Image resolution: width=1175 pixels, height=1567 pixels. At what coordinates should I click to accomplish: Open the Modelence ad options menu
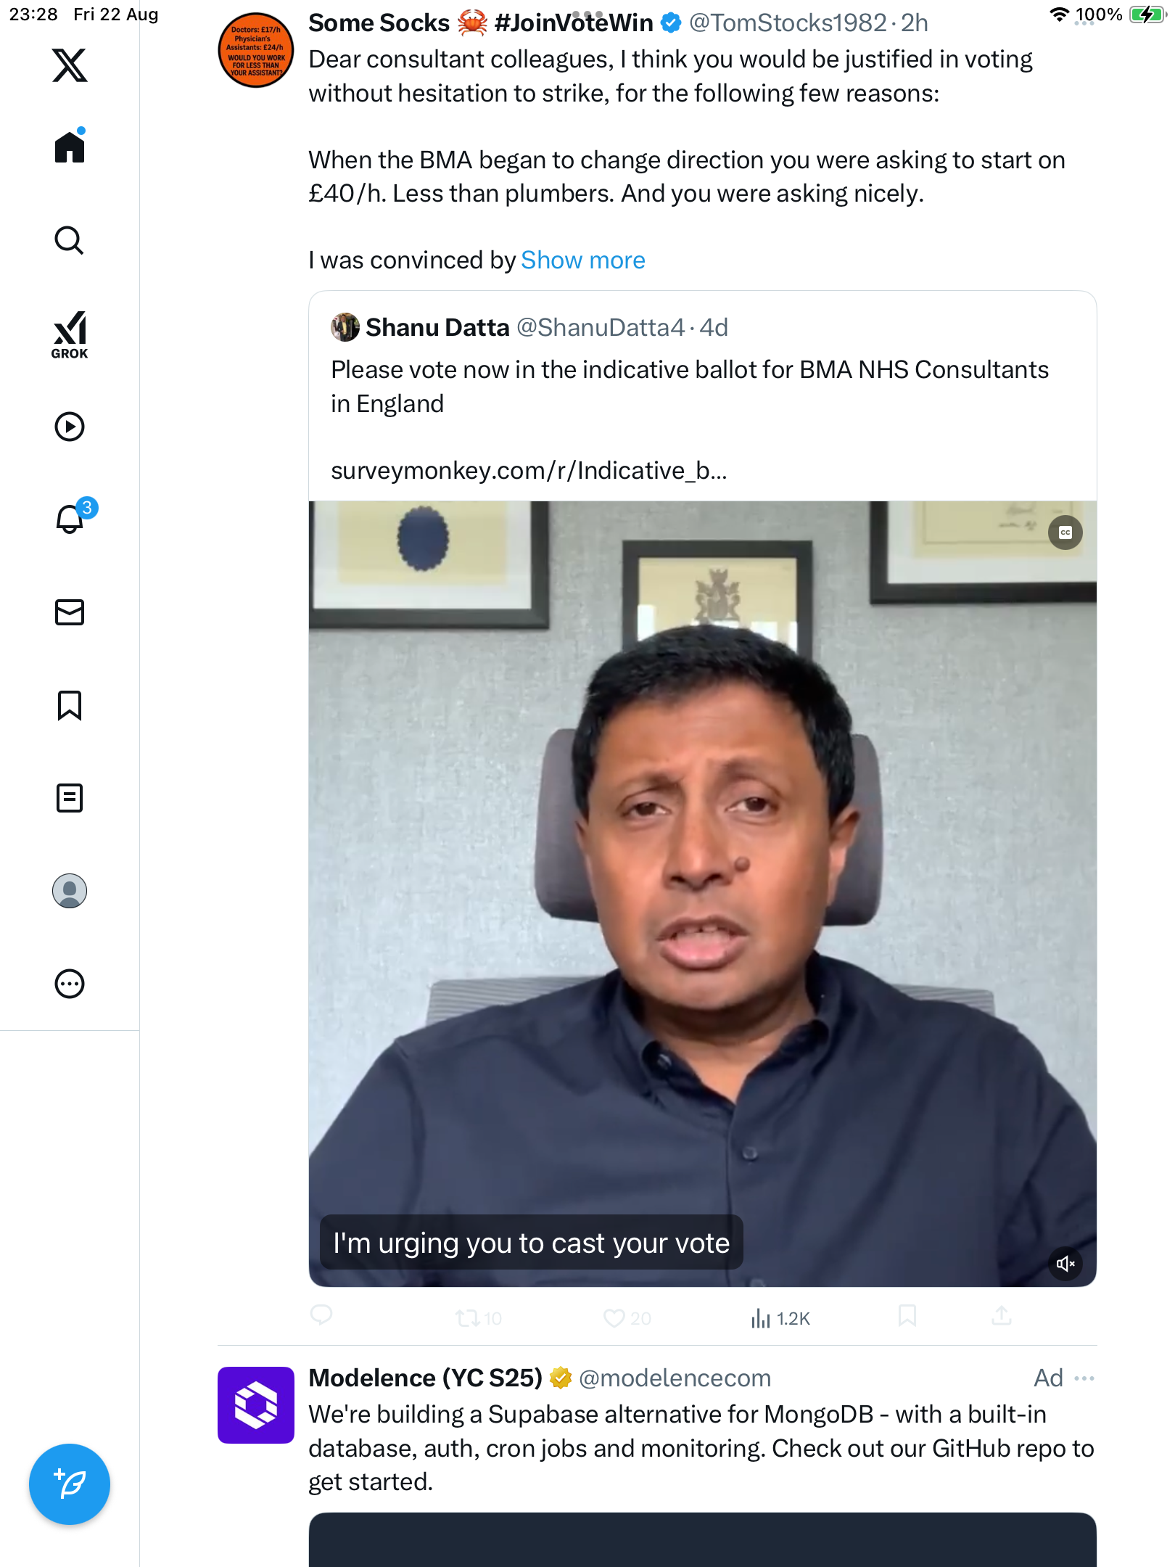1084,1378
